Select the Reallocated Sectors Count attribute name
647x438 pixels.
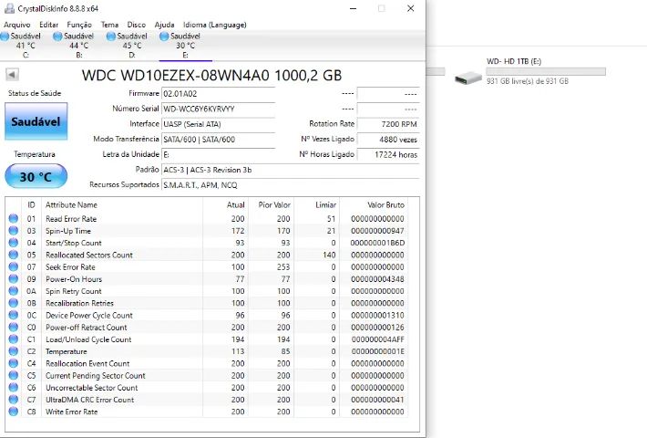[x=89, y=255]
